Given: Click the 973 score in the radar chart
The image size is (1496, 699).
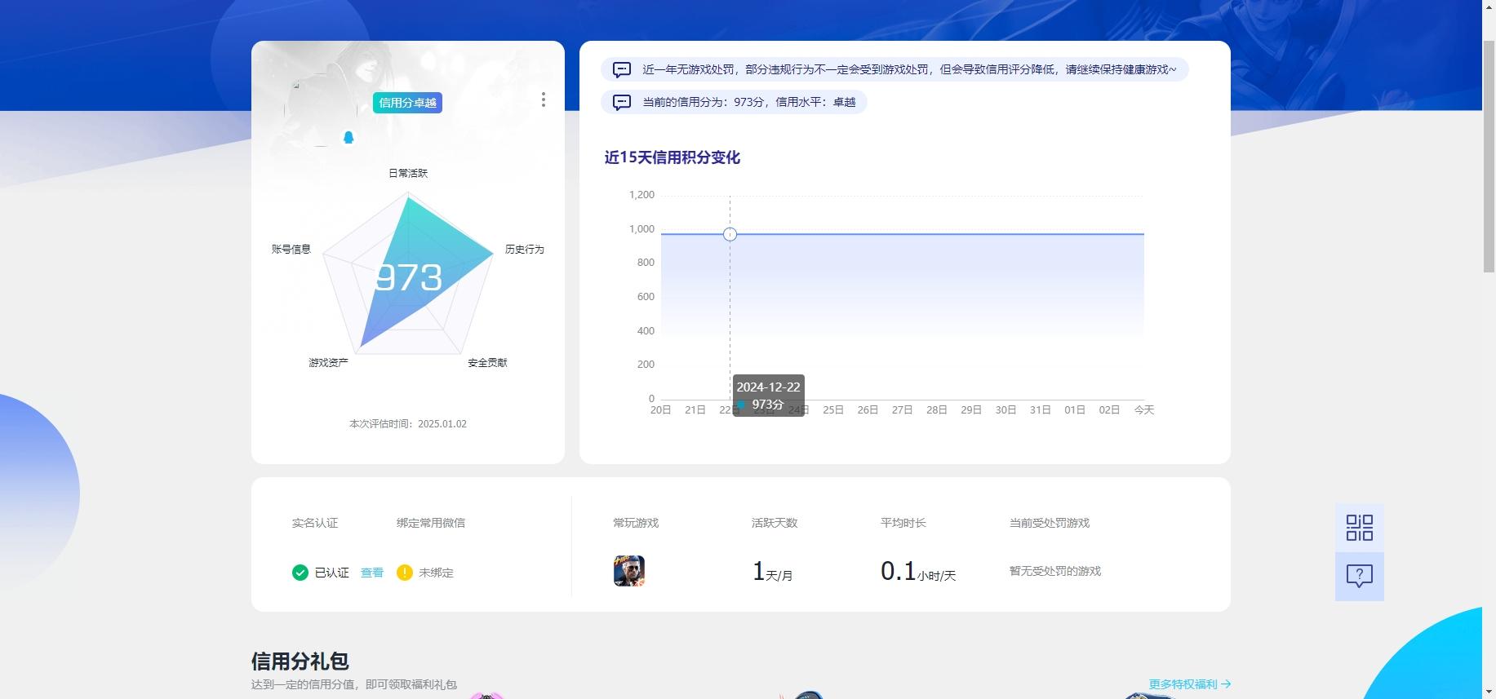Looking at the screenshot, I should pyautogui.click(x=408, y=278).
